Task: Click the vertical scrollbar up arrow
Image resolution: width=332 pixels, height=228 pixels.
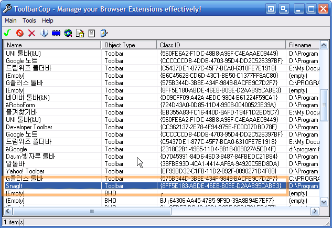Action: pos(324,45)
